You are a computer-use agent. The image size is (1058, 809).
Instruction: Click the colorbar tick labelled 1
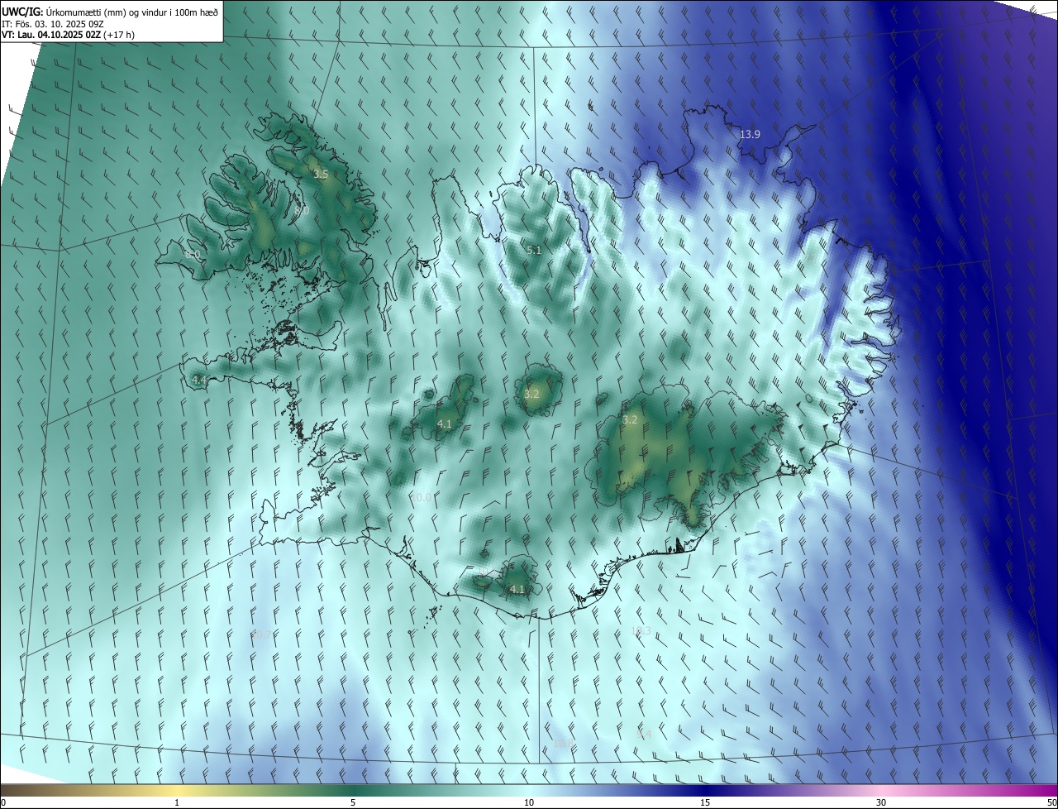pos(177,802)
